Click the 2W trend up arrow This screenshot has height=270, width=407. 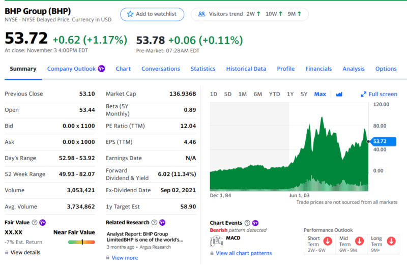coord(258,14)
